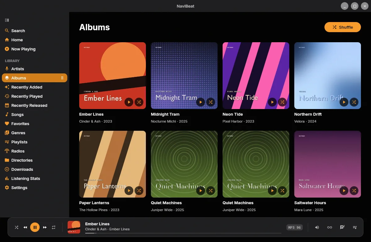Shuffle the Neon Tide album
Image resolution: width=371 pixels, height=242 pixels.
(282, 102)
